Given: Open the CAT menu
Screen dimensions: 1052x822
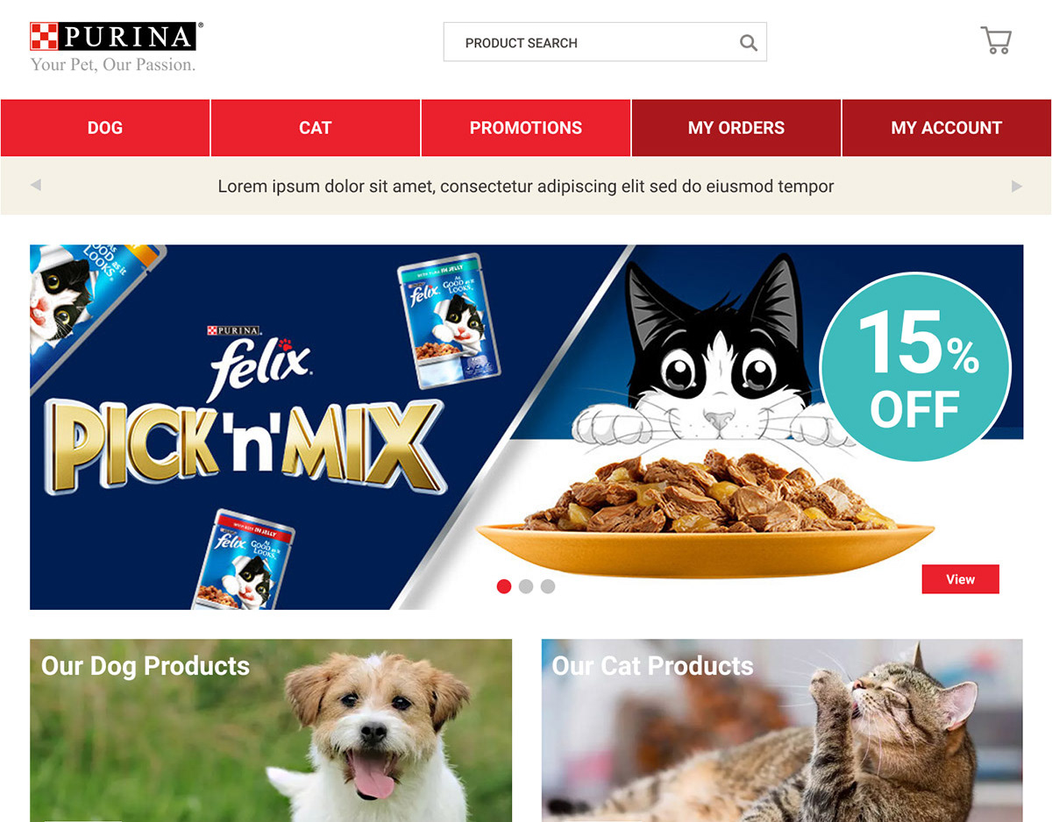Looking at the screenshot, I should click(x=316, y=128).
